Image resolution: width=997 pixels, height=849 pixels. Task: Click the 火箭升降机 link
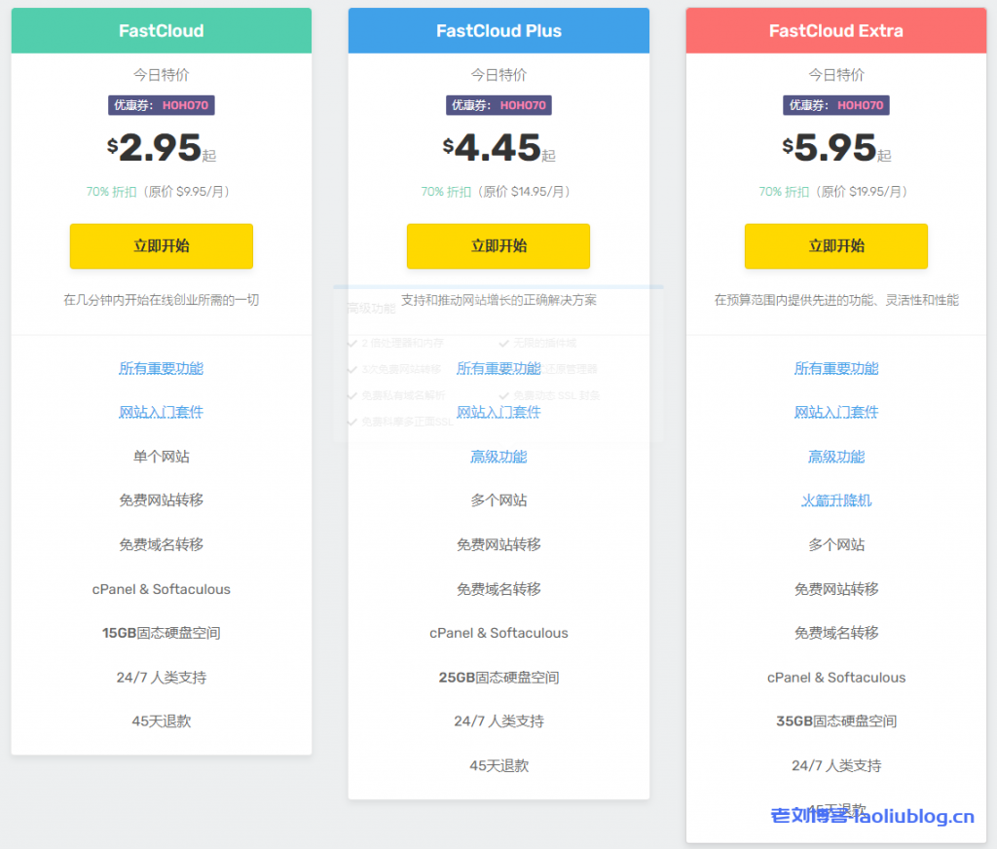click(x=835, y=500)
